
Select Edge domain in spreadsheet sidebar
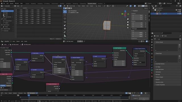pos(6,13)
